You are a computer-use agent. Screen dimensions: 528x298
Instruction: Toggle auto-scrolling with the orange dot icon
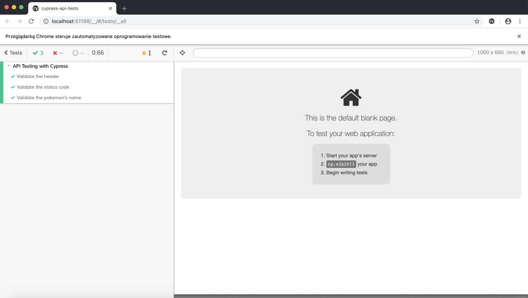143,53
